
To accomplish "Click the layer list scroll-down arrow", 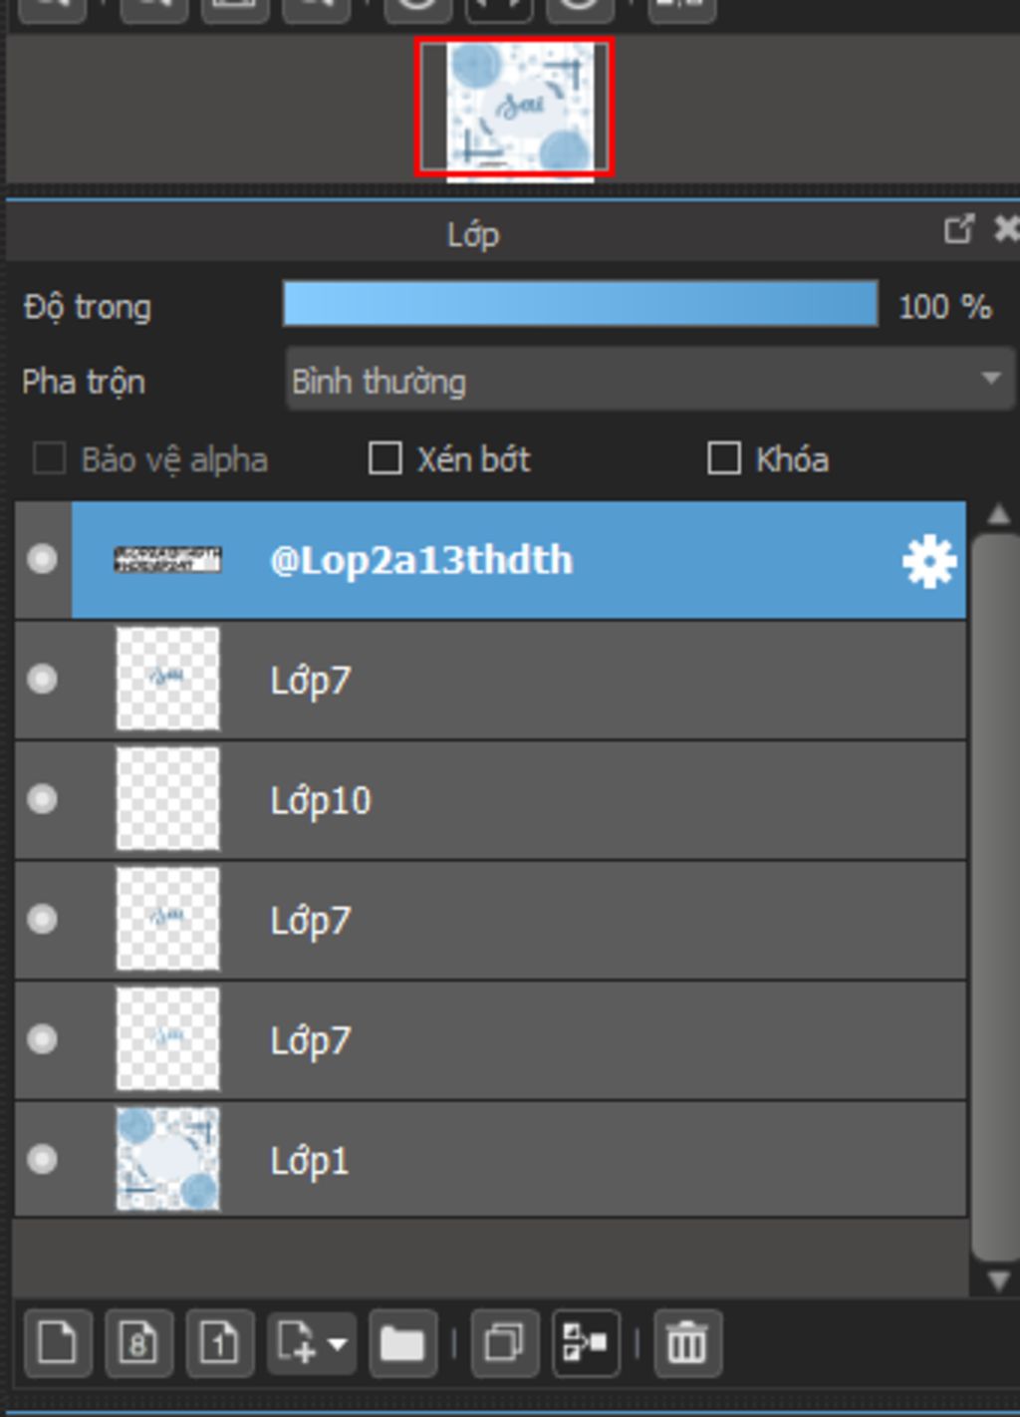I will click(998, 1280).
